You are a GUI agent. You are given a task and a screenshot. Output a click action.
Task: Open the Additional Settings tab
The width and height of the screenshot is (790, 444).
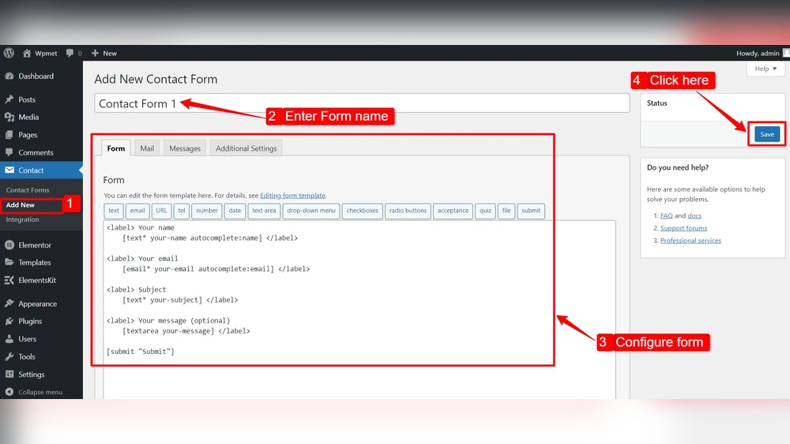246,148
